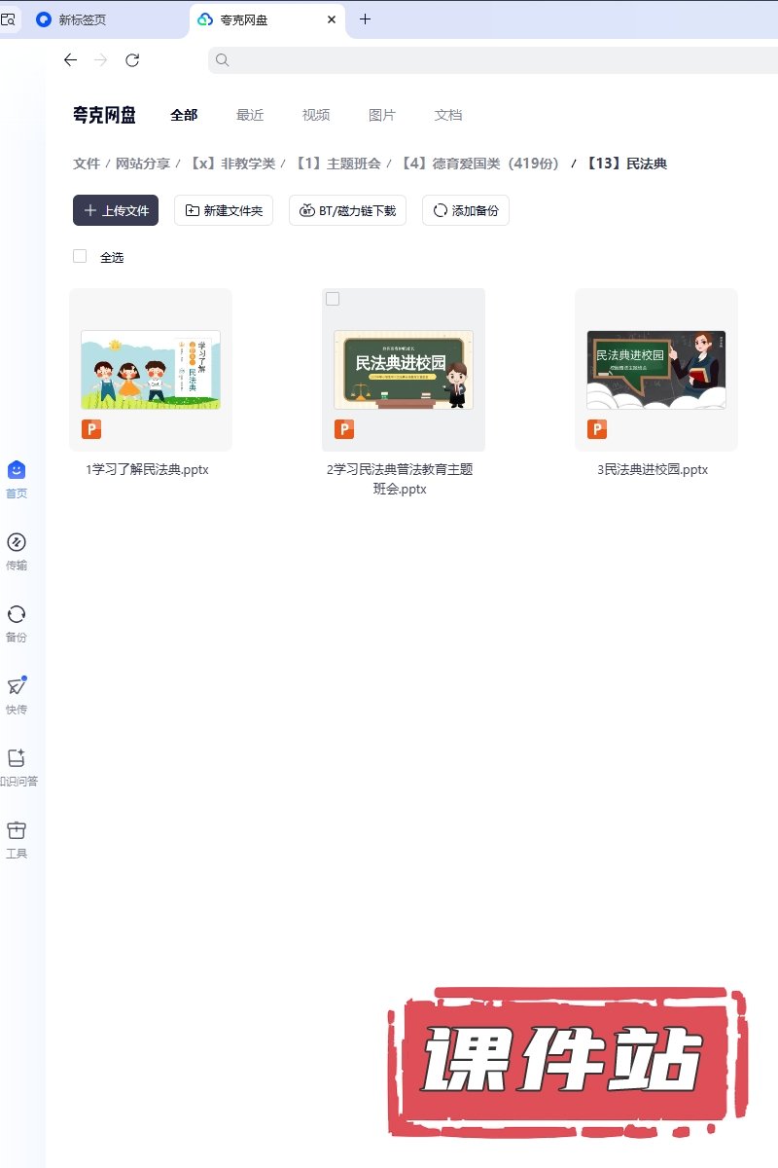Select the 图片 category tab
Viewport: 778px width, 1168px height.
pos(382,115)
